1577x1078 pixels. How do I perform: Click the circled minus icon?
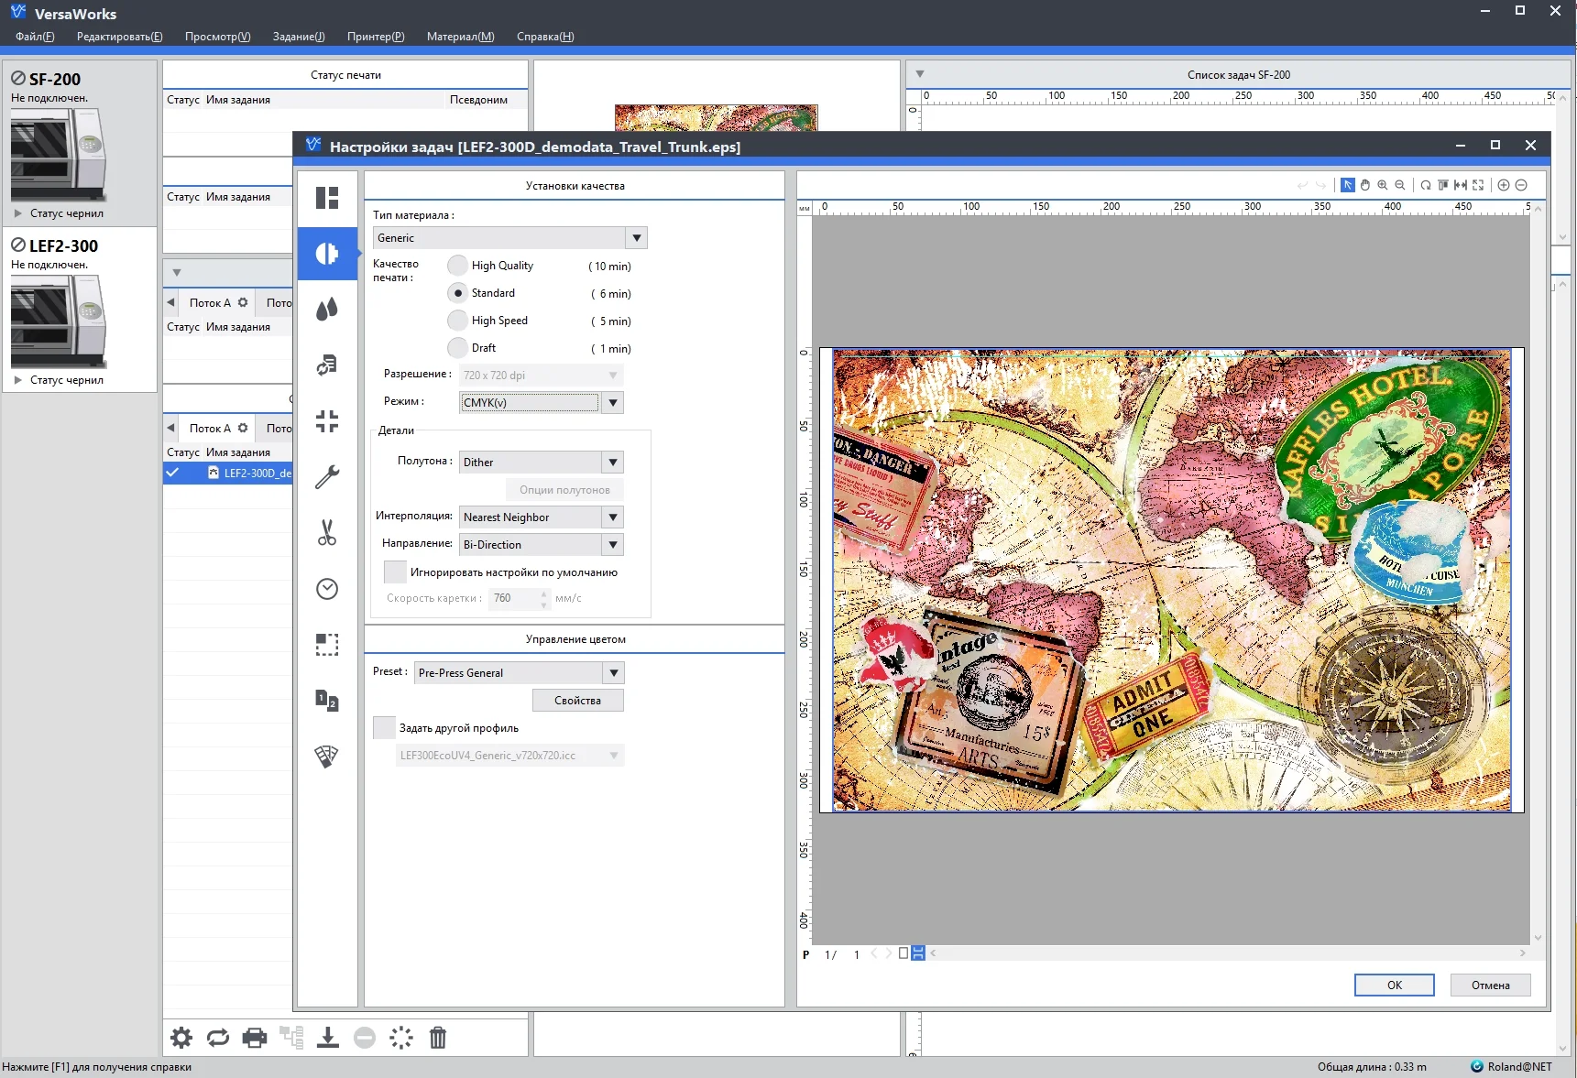coord(1521,185)
